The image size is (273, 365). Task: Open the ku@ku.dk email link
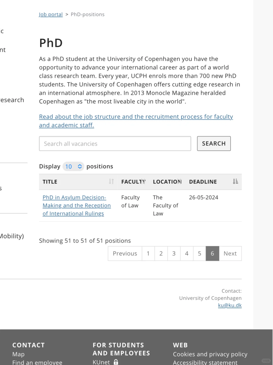(x=230, y=305)
